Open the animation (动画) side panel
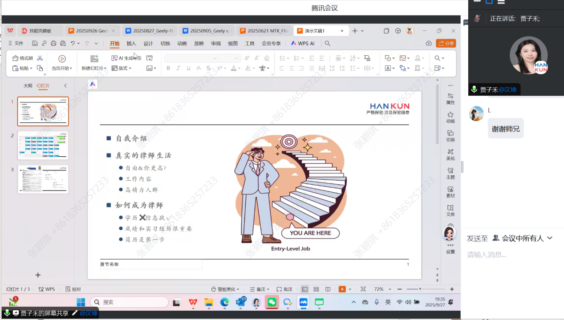The height and width of the screenshot is (320, 564). [450, 117]
